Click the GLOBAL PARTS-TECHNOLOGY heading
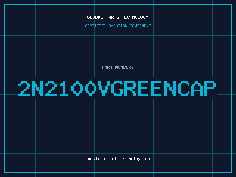Screen dimensions: 236x177 118,17
